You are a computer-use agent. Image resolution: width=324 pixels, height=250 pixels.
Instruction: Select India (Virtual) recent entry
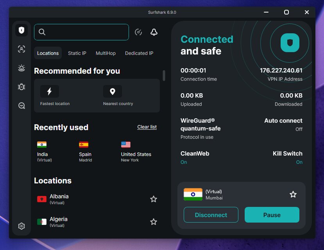tap(45, 152)
